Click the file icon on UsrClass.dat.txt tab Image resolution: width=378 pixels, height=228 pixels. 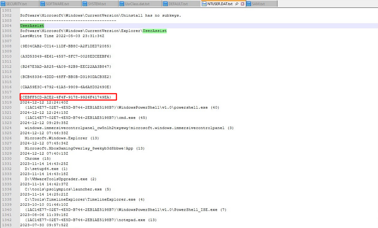click(x=122, y=4)
